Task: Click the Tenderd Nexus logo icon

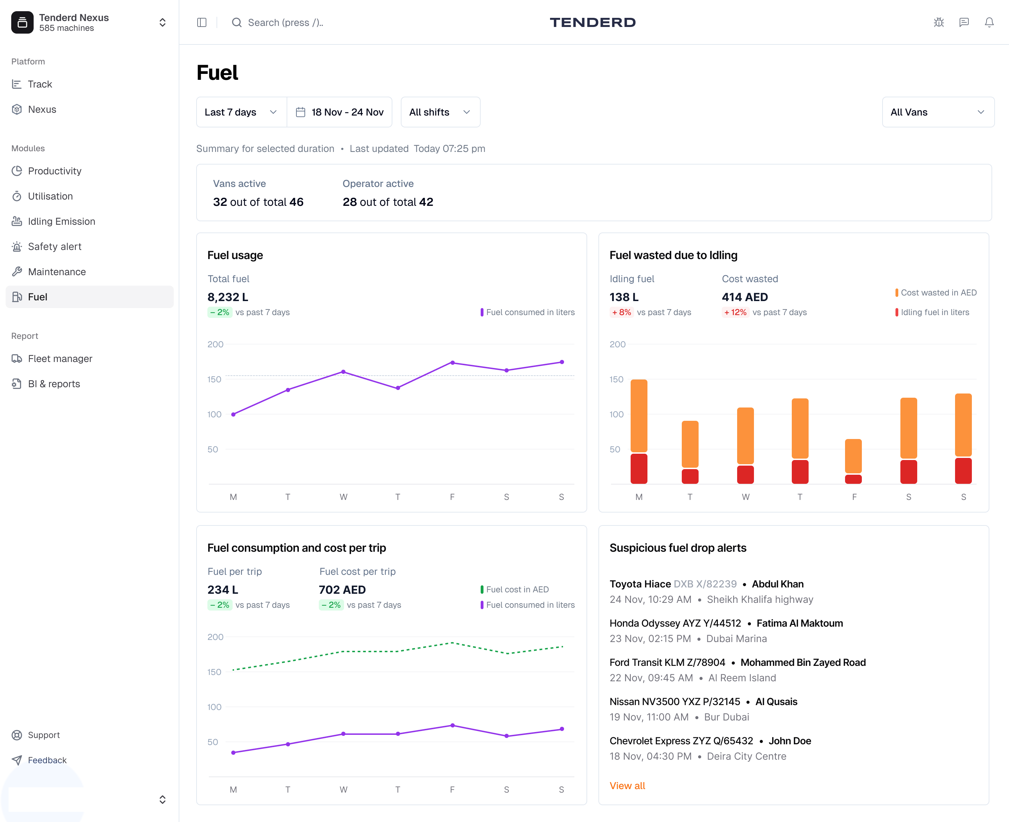Action: (22, 22)
